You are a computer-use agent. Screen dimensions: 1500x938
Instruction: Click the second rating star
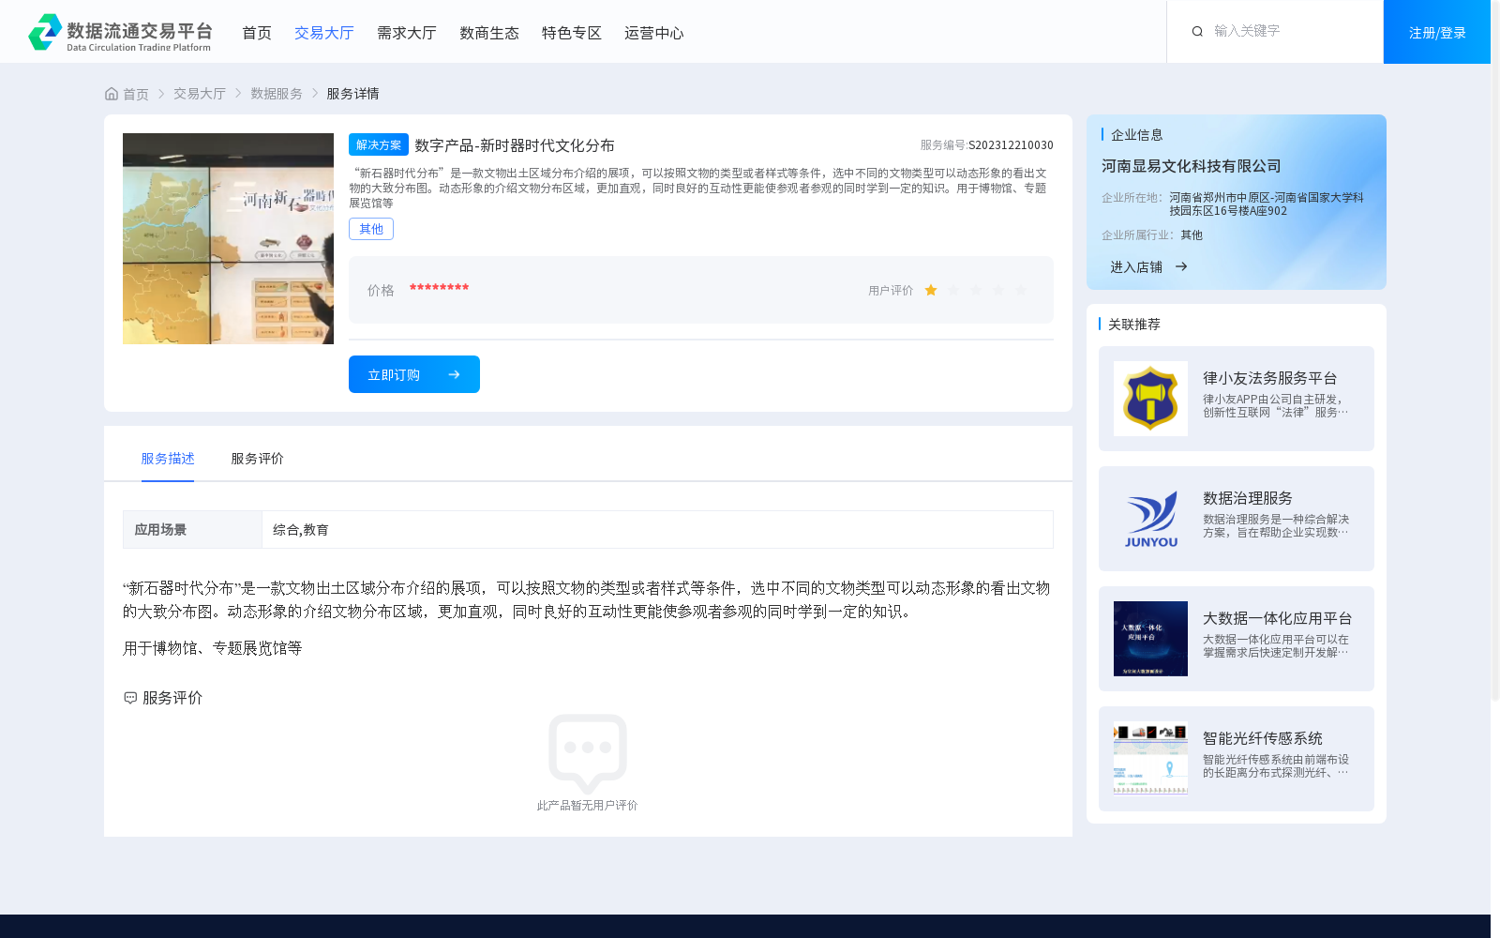(x=953, y=291)
